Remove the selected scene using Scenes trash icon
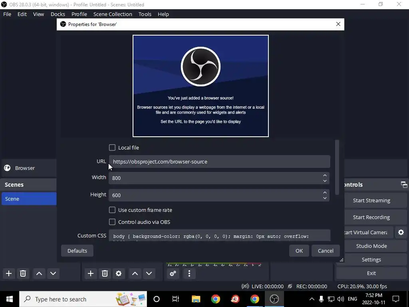The width and height of the screenshot is (409, 307). pos(23,273)
